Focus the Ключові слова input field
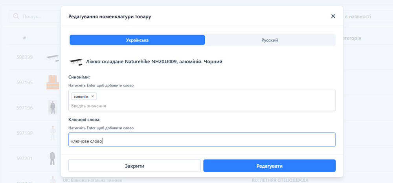 click(202, 139)
